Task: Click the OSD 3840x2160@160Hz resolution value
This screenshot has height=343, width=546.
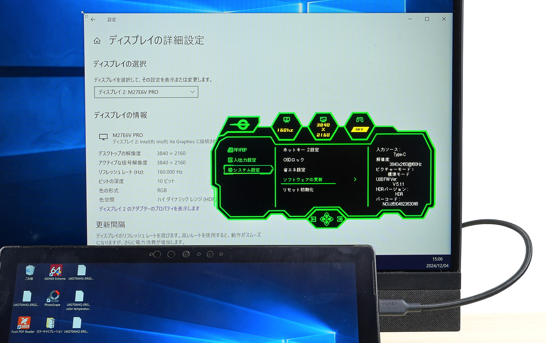Action: (405, 164)
